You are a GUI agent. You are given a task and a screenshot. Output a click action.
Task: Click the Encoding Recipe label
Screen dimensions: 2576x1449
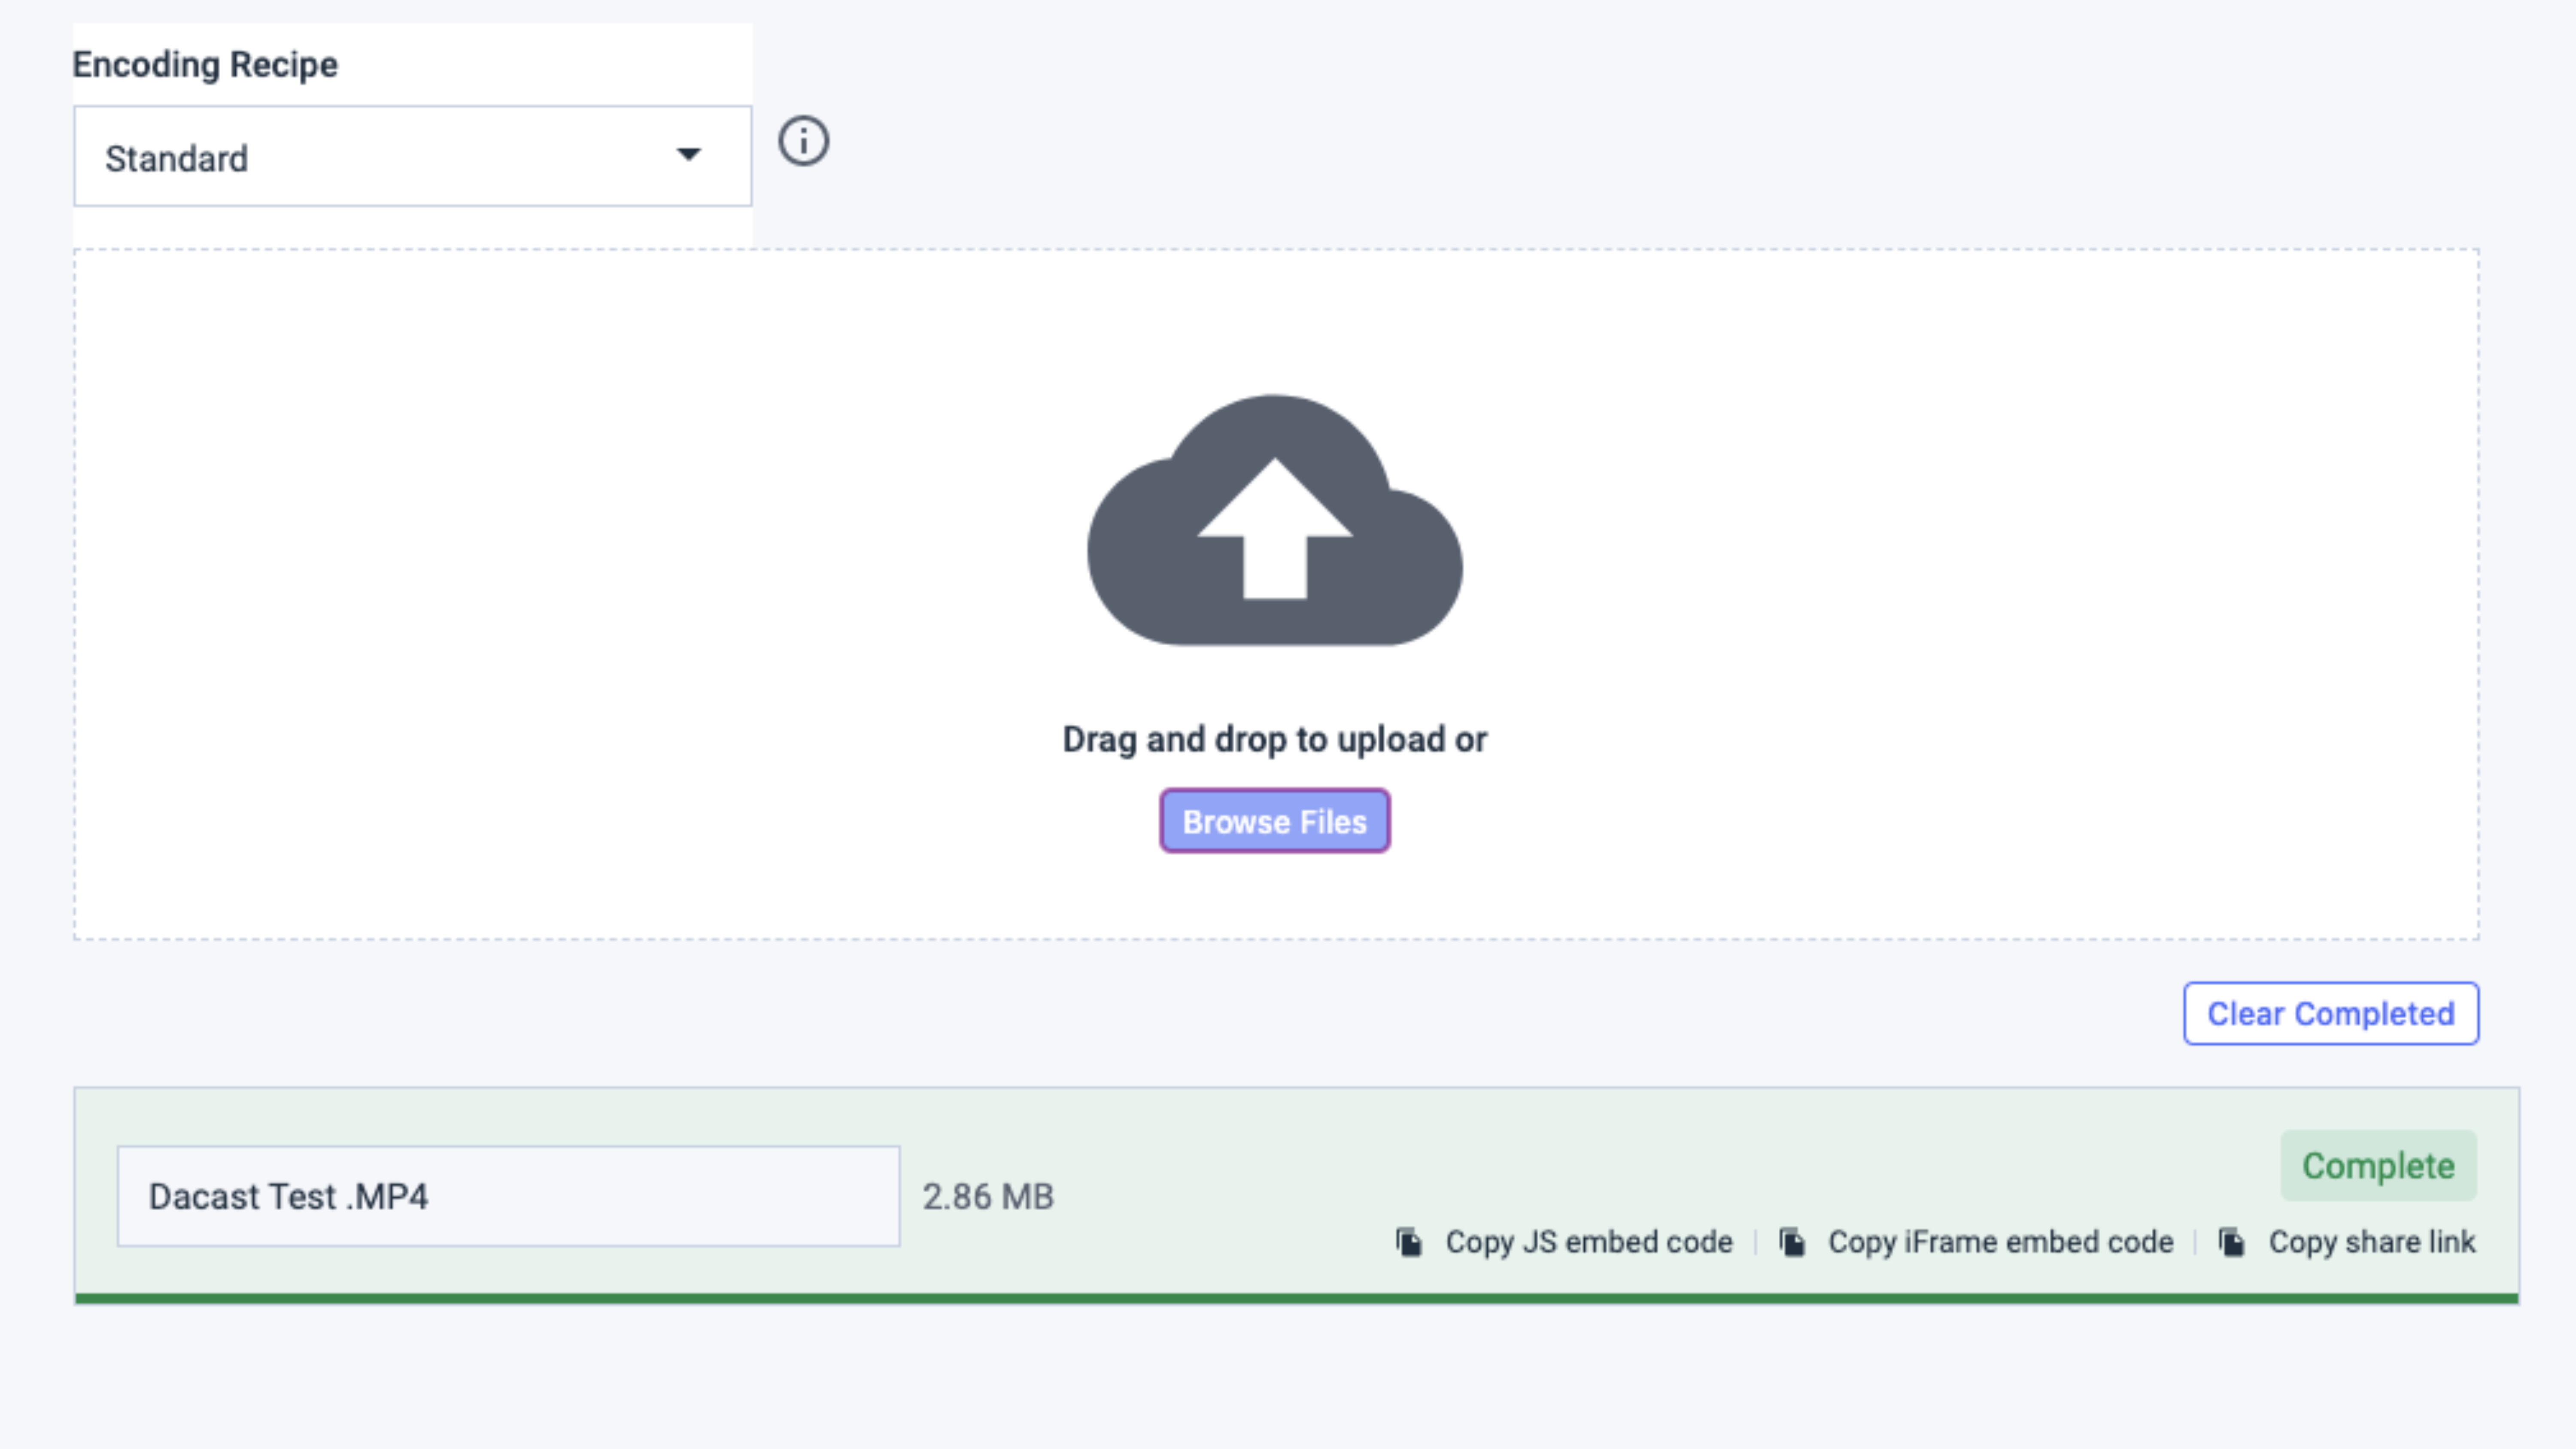205,65
